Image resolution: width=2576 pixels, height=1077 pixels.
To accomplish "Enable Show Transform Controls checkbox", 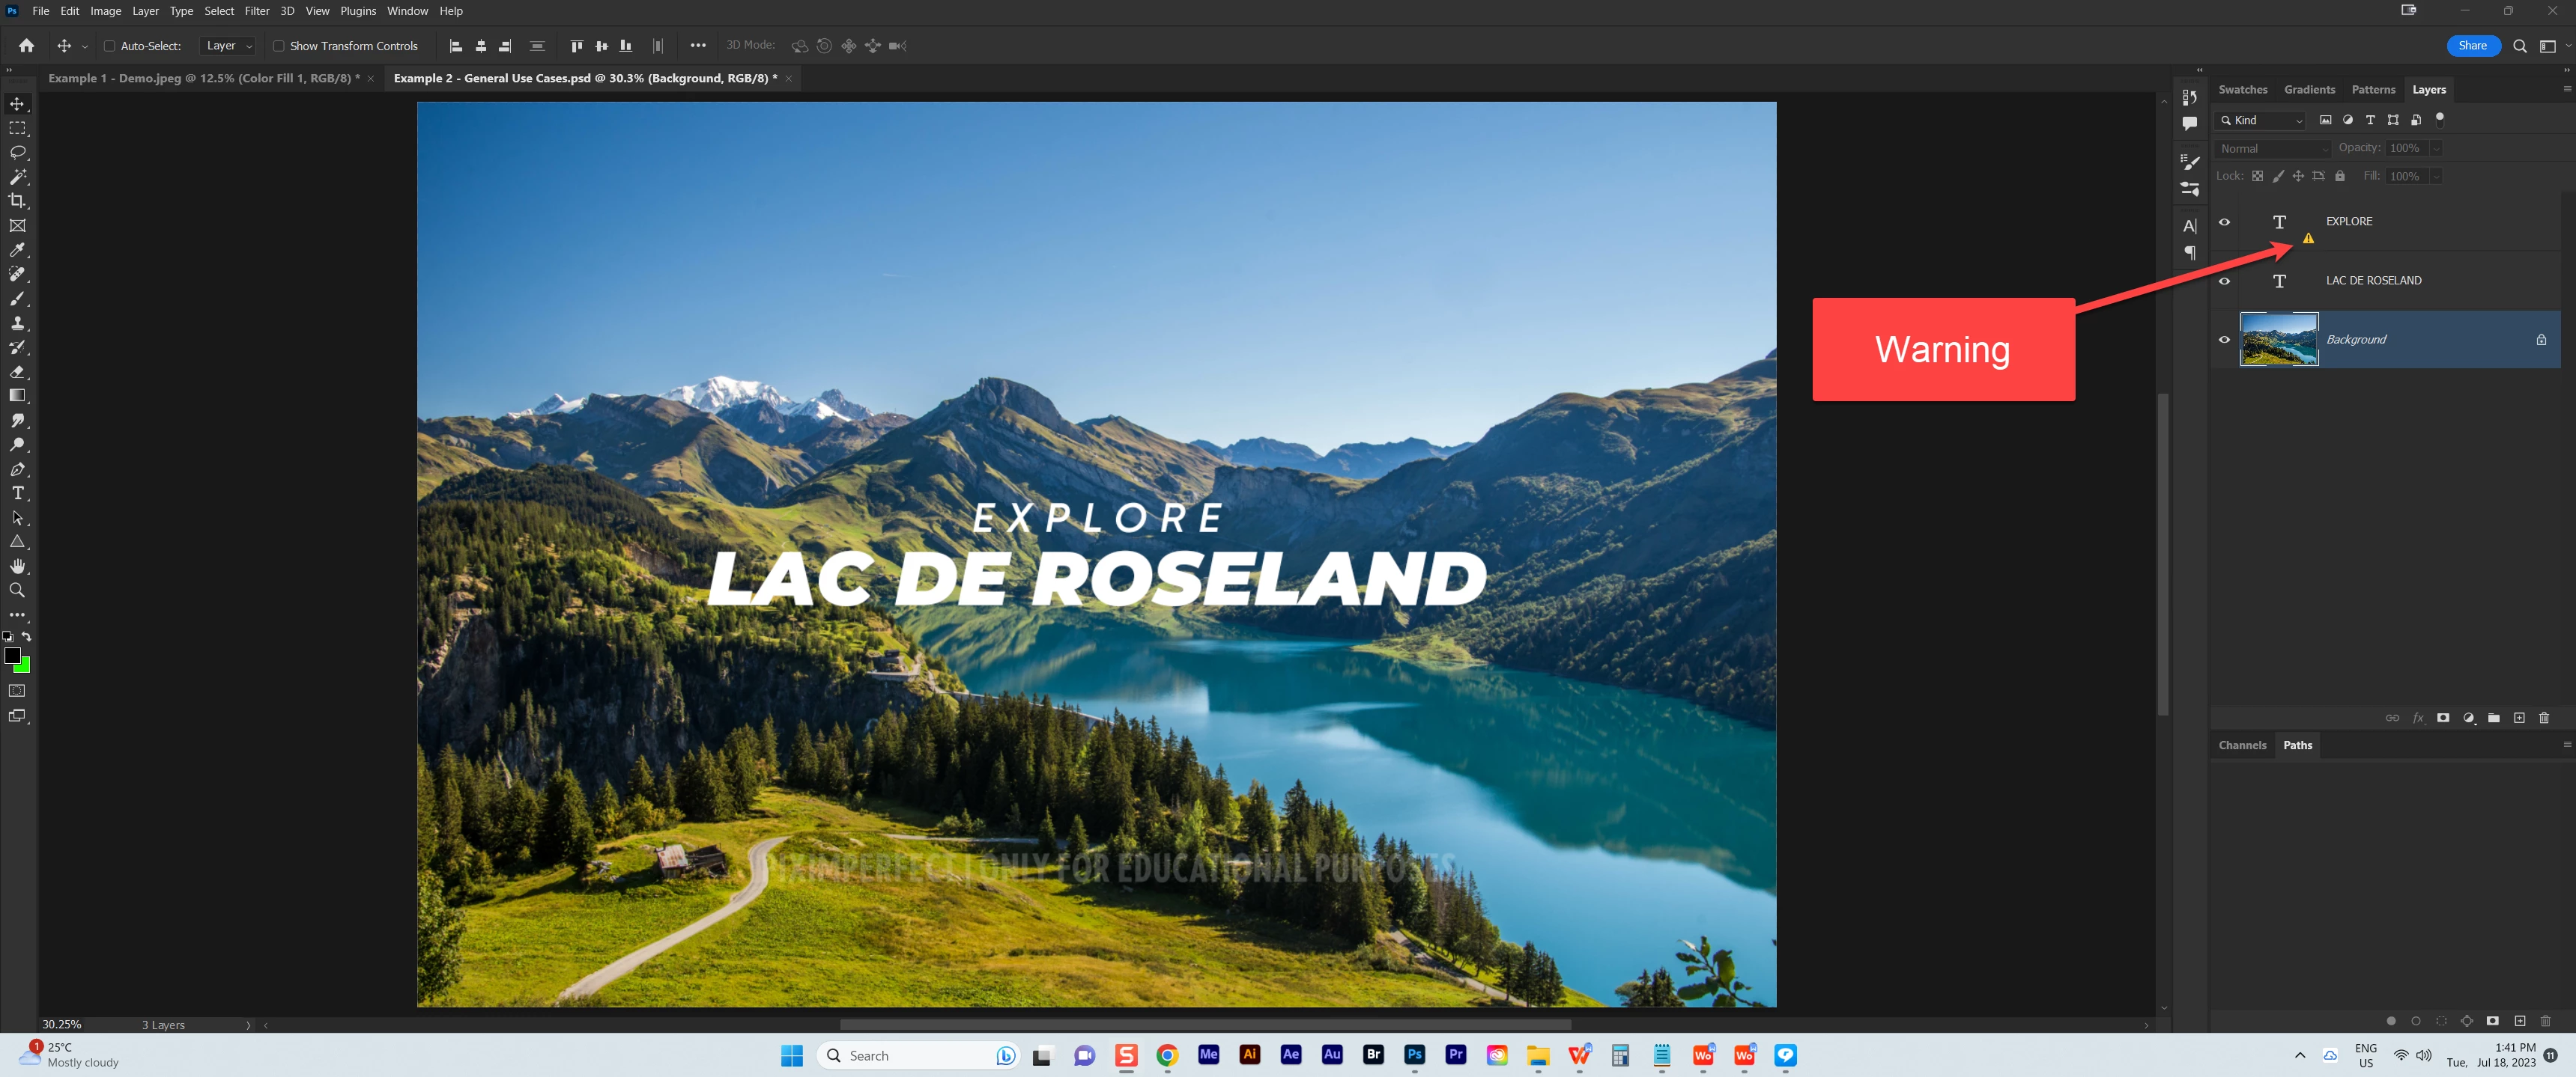I will pos(279,46).
